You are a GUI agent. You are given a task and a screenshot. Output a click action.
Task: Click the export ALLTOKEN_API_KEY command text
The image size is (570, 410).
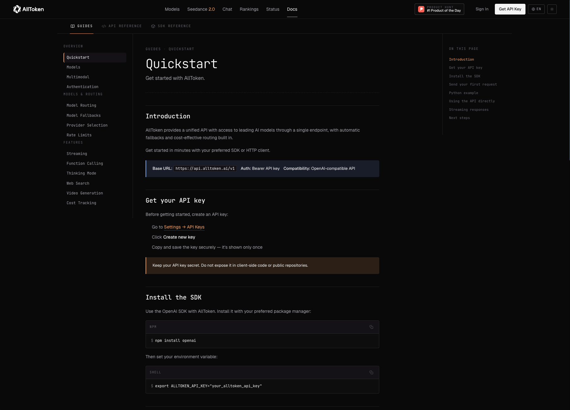[x=208, y=386]
